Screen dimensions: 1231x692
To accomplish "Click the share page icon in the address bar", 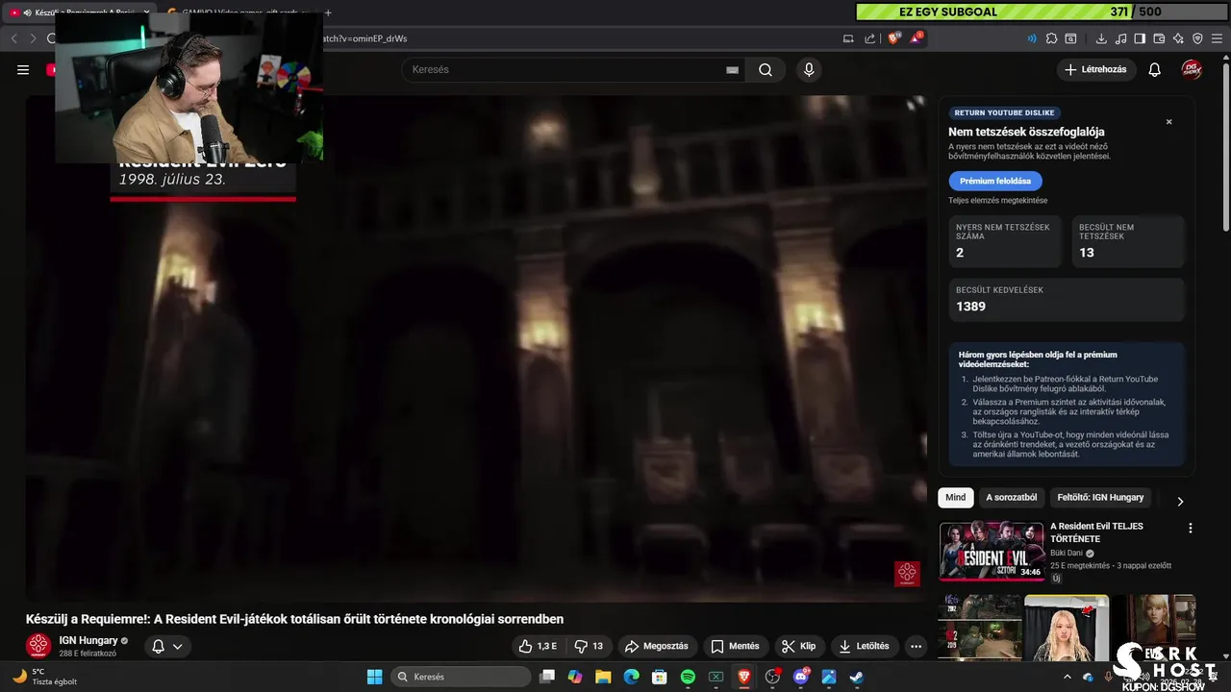I will click(x=870, y=38).
